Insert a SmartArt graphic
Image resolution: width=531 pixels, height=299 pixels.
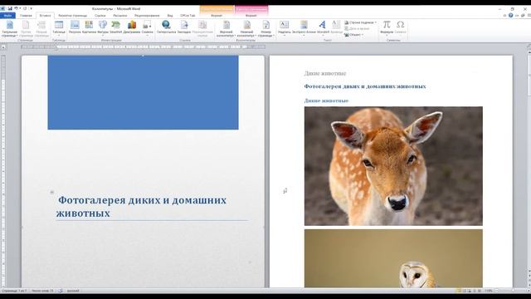coord(116,27)
